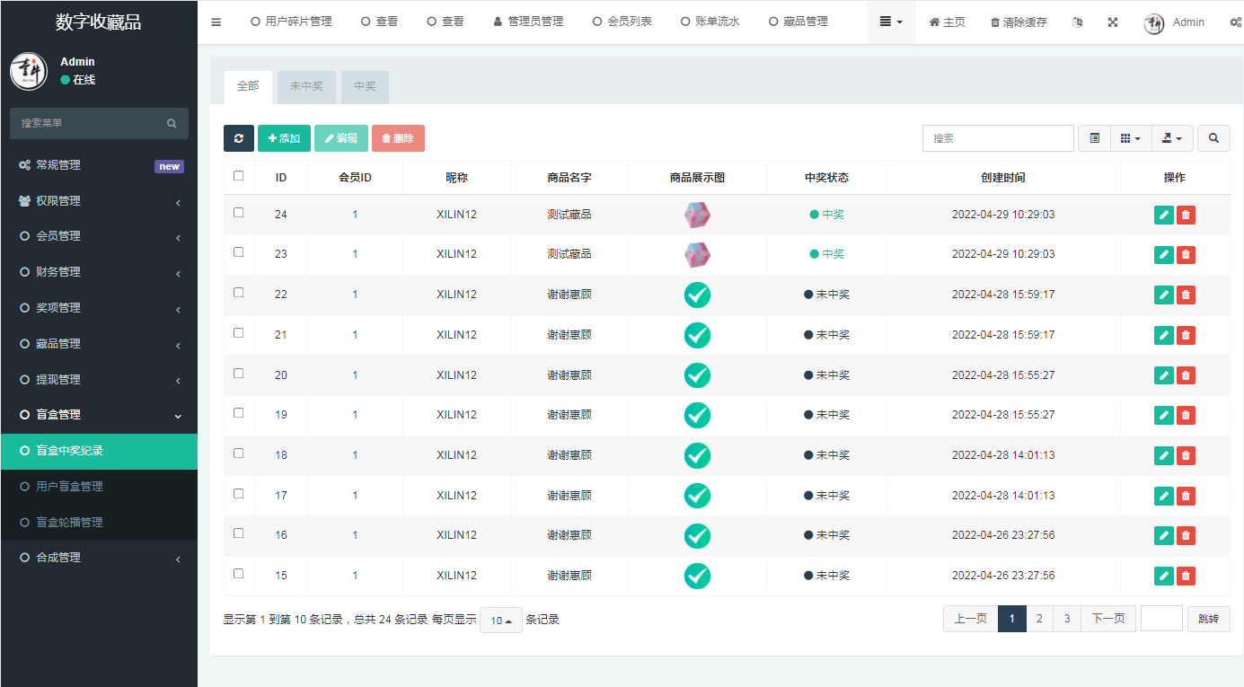This screenshot has height=687, width=1244.
Task: Open the page size dropdown showing 10
Action: pos(500,621)
